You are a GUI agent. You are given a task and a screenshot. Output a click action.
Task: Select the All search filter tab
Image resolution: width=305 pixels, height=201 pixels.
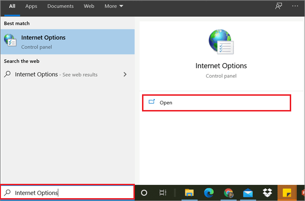(x=12, y=6)
